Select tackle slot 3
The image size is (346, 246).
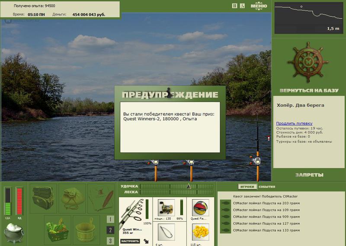pyautogui.click(x=110, y=241)
